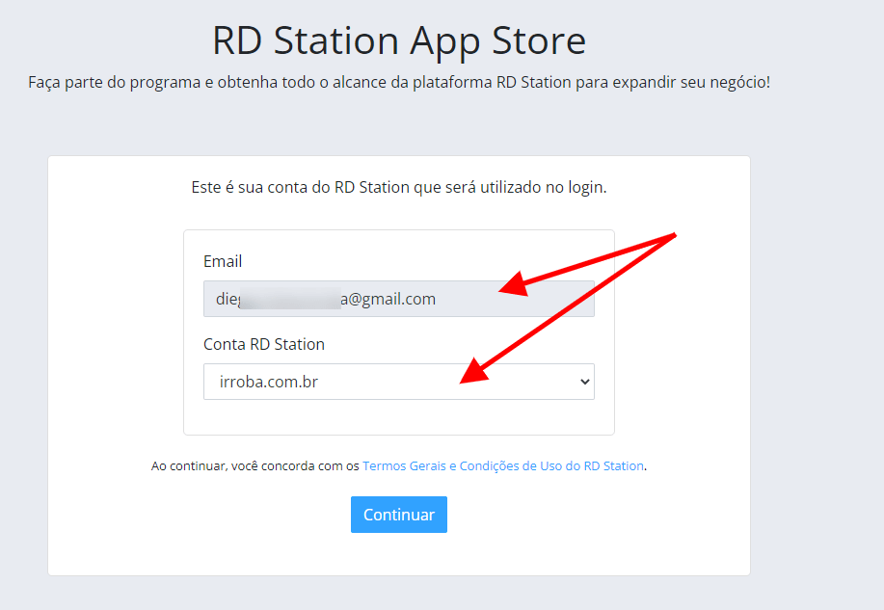Viewport: 884px width, 610px height.
Task: Click the 'Ao continuar, você concorda' text
Action: [x=255, y=465]
